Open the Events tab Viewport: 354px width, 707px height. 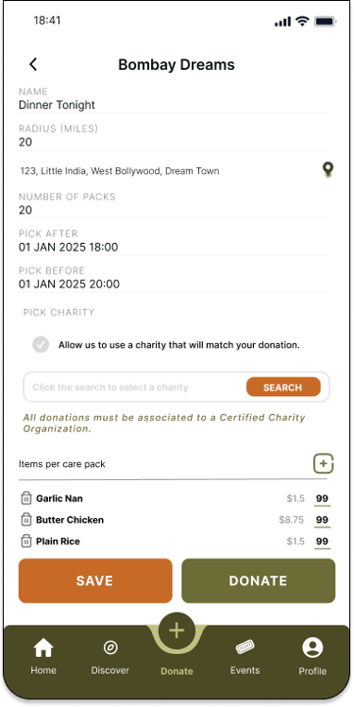tap(244, 656)
